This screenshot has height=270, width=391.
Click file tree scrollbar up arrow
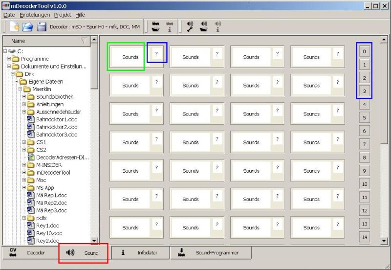[94, 40]
